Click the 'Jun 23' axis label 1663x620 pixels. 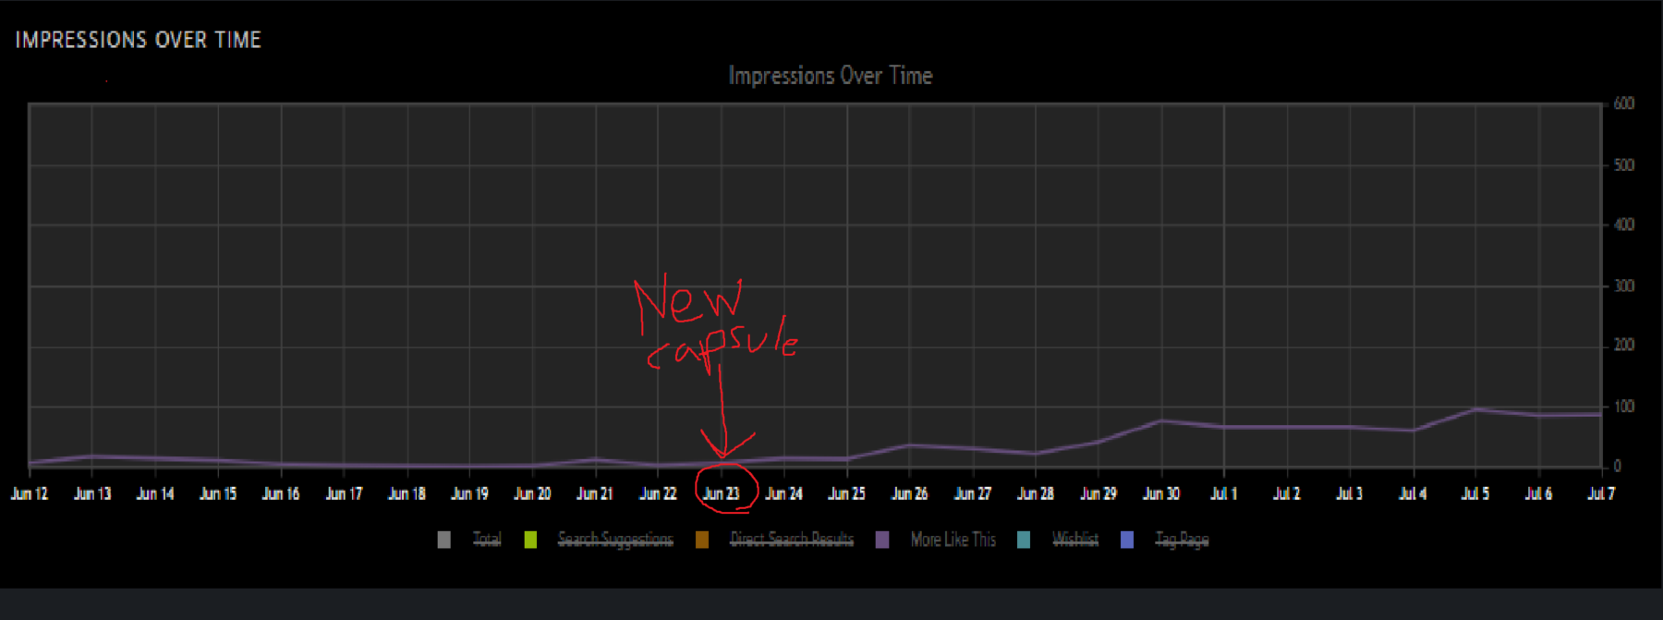pyautogui.click(x=722, y=493)
